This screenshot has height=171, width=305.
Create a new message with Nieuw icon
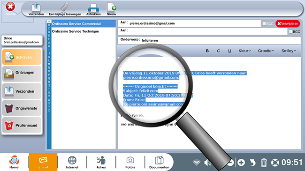(112, 9)
